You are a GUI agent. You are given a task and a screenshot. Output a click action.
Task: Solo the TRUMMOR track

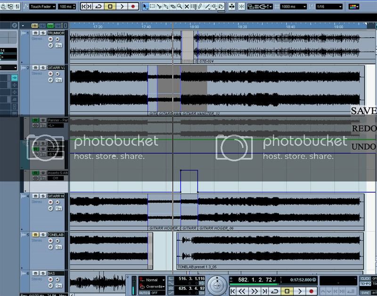point(43,33)
